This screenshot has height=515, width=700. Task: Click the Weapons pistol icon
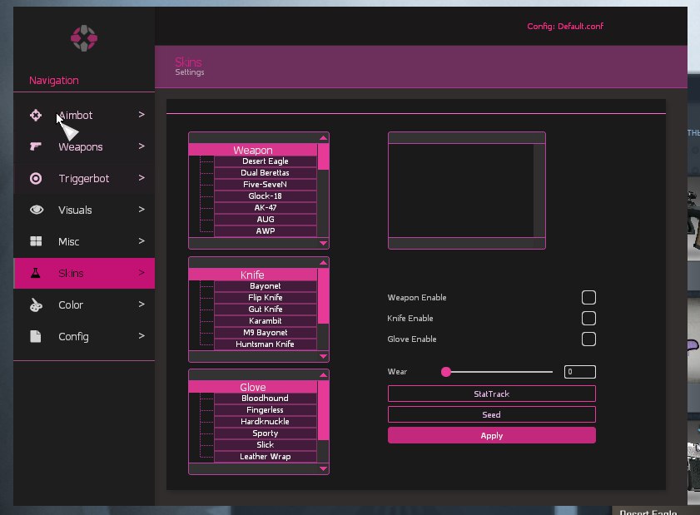pyautogui.click(x=36, y=146)
